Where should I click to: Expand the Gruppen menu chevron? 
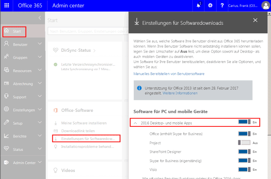[40, 57]
